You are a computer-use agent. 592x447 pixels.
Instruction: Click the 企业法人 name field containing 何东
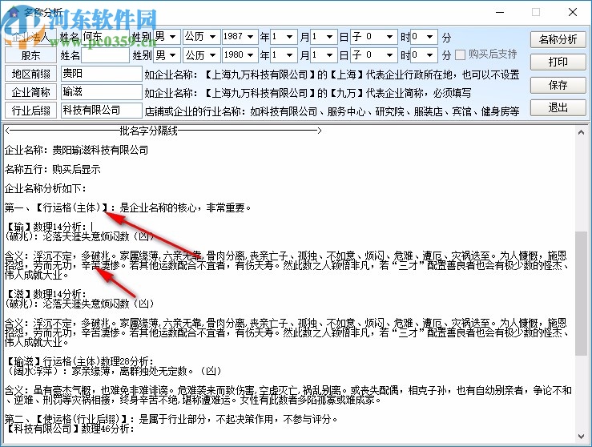105,37
